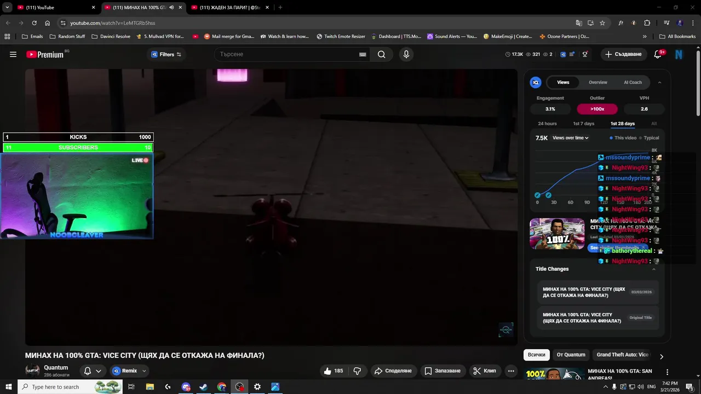Bookmark this page with the star icon
The height and width of the screenshot is (394, 701).
[602, 23]
